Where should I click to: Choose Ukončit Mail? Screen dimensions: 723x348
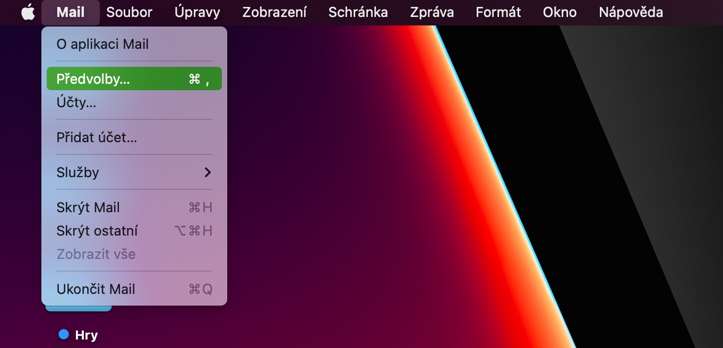tap(134, 289)
